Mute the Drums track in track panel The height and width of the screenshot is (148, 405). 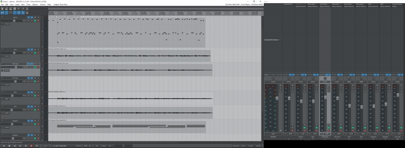point(35,17)
